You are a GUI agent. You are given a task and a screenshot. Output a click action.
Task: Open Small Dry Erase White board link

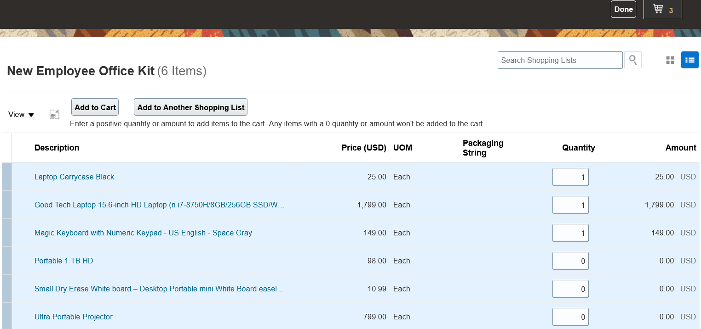click(159, 289)
